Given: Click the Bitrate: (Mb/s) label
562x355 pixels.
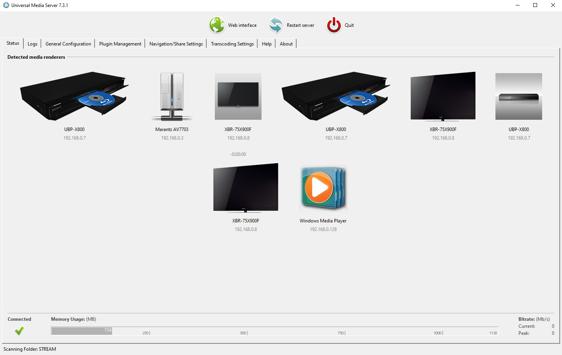Looking at the screenshot, I should [x=534, y=319].
